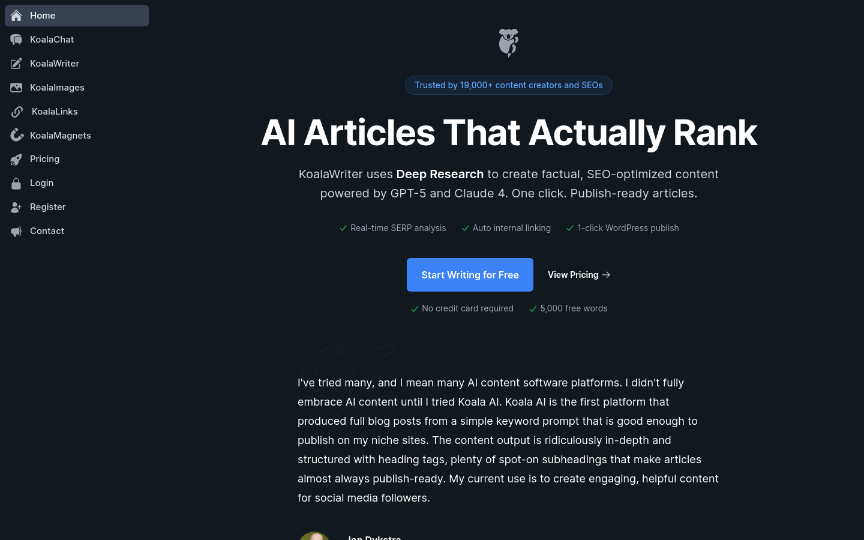The height and width of the screenshot is (540, 864).
Task: Click the KoalaLinks chain link icon
Action: (17, 112)
